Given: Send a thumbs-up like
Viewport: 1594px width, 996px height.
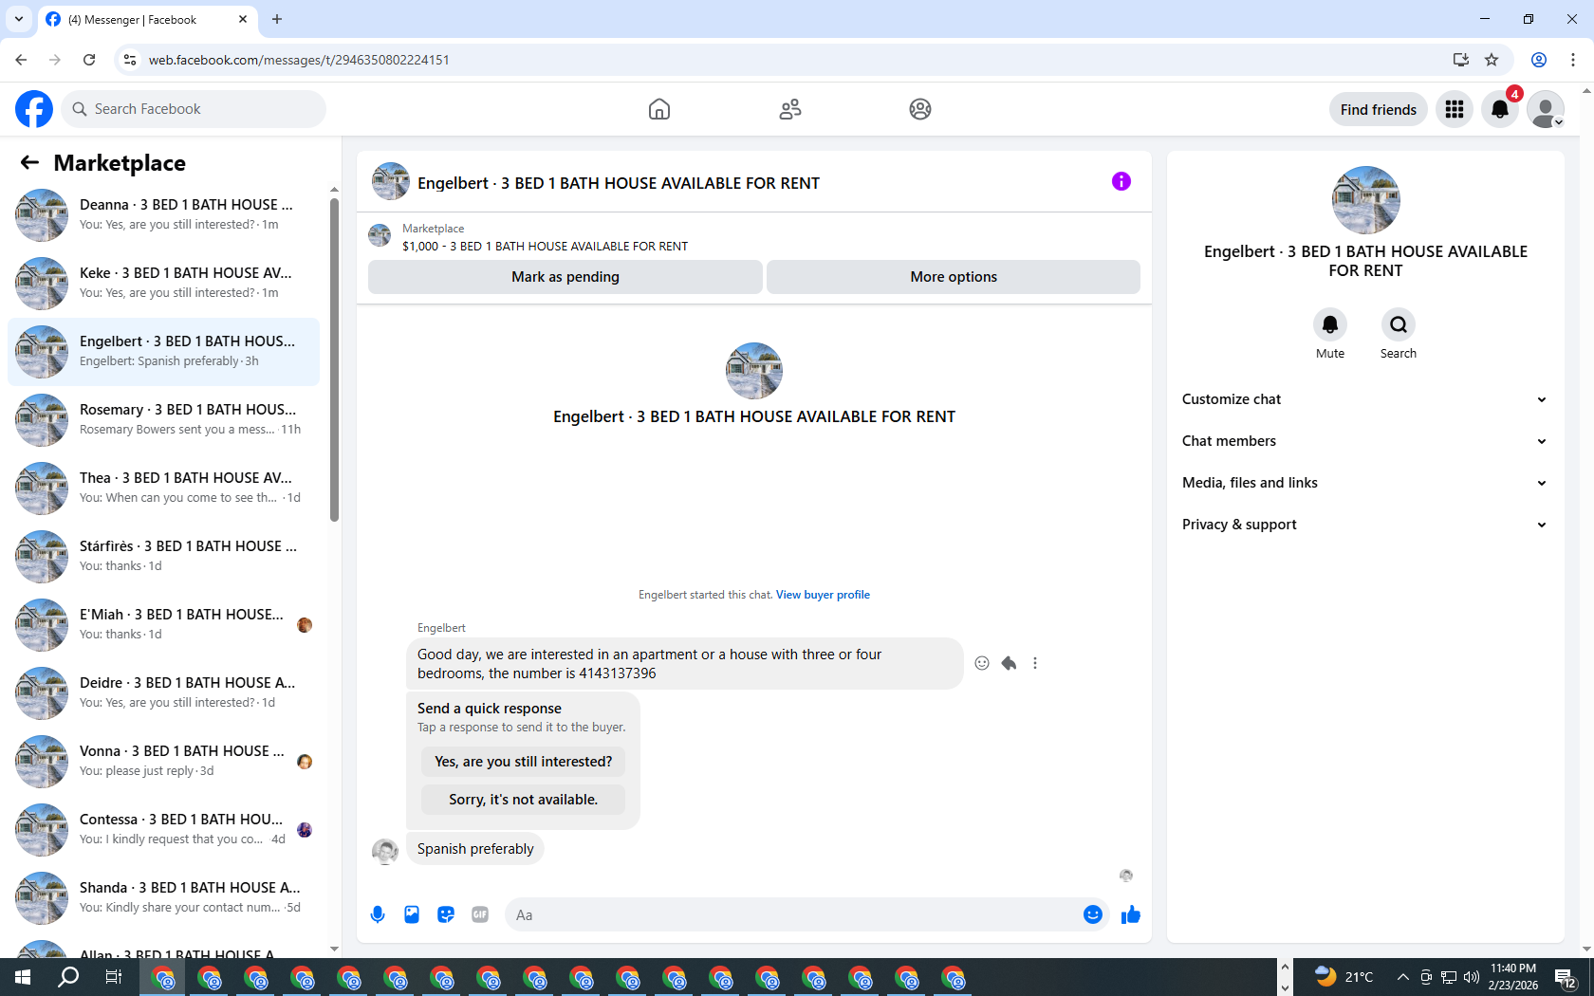Looking at the screenshot, I should (1131, 914).
